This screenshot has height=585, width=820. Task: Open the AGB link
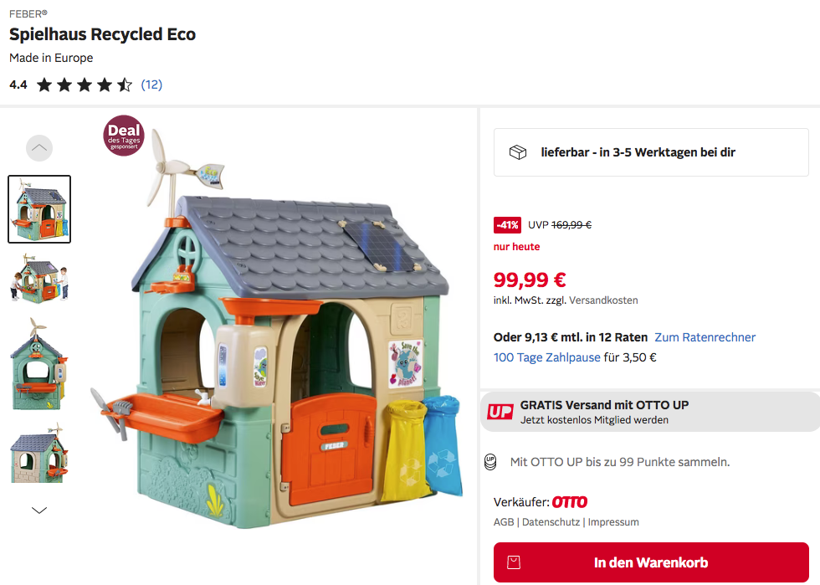pos(504,522)
